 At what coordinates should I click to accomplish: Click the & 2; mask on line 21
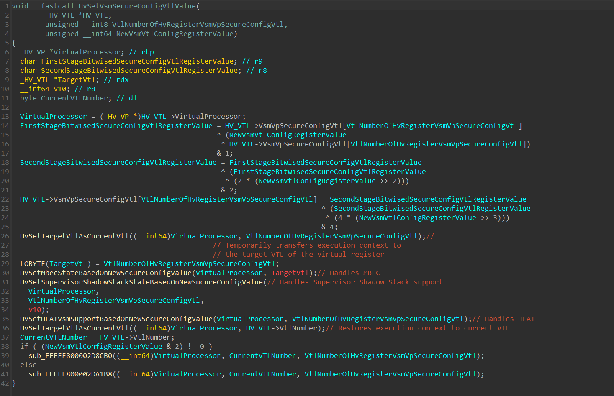pos(229,190)
